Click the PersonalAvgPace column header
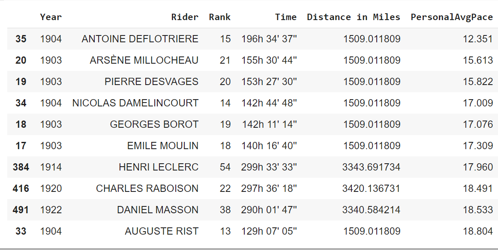This screenshot has height=250, width=498. click(x=452, y=18)
